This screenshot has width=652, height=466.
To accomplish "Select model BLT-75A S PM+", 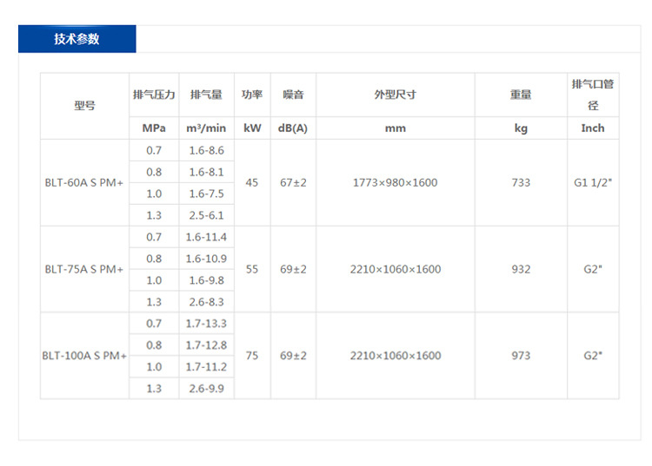I will [x=84, y=269].
